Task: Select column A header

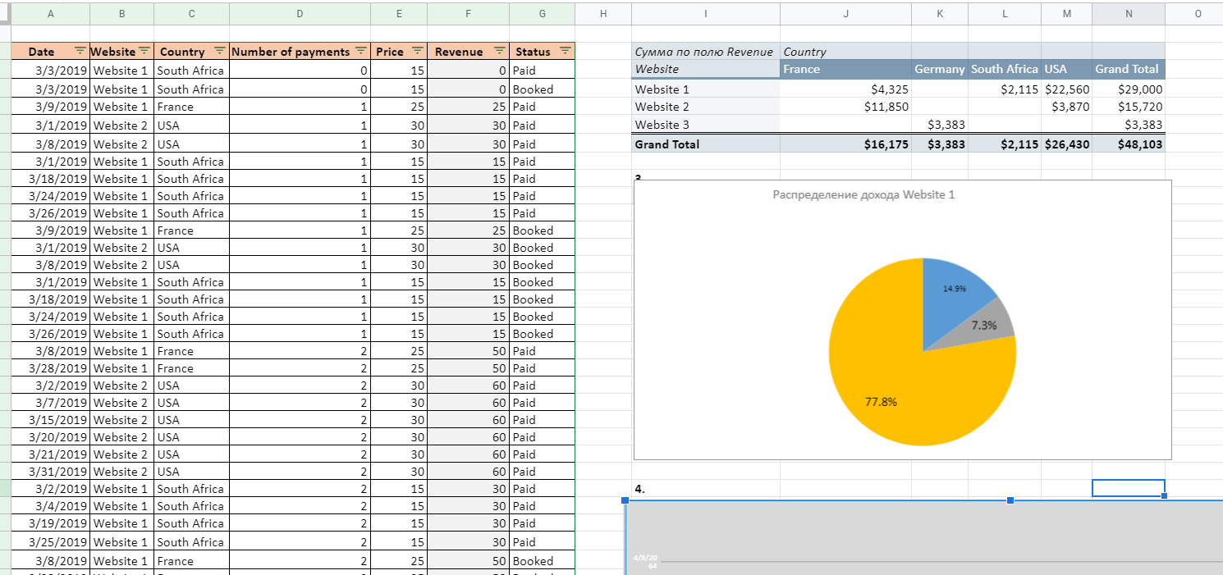Action: click(51, 13)
